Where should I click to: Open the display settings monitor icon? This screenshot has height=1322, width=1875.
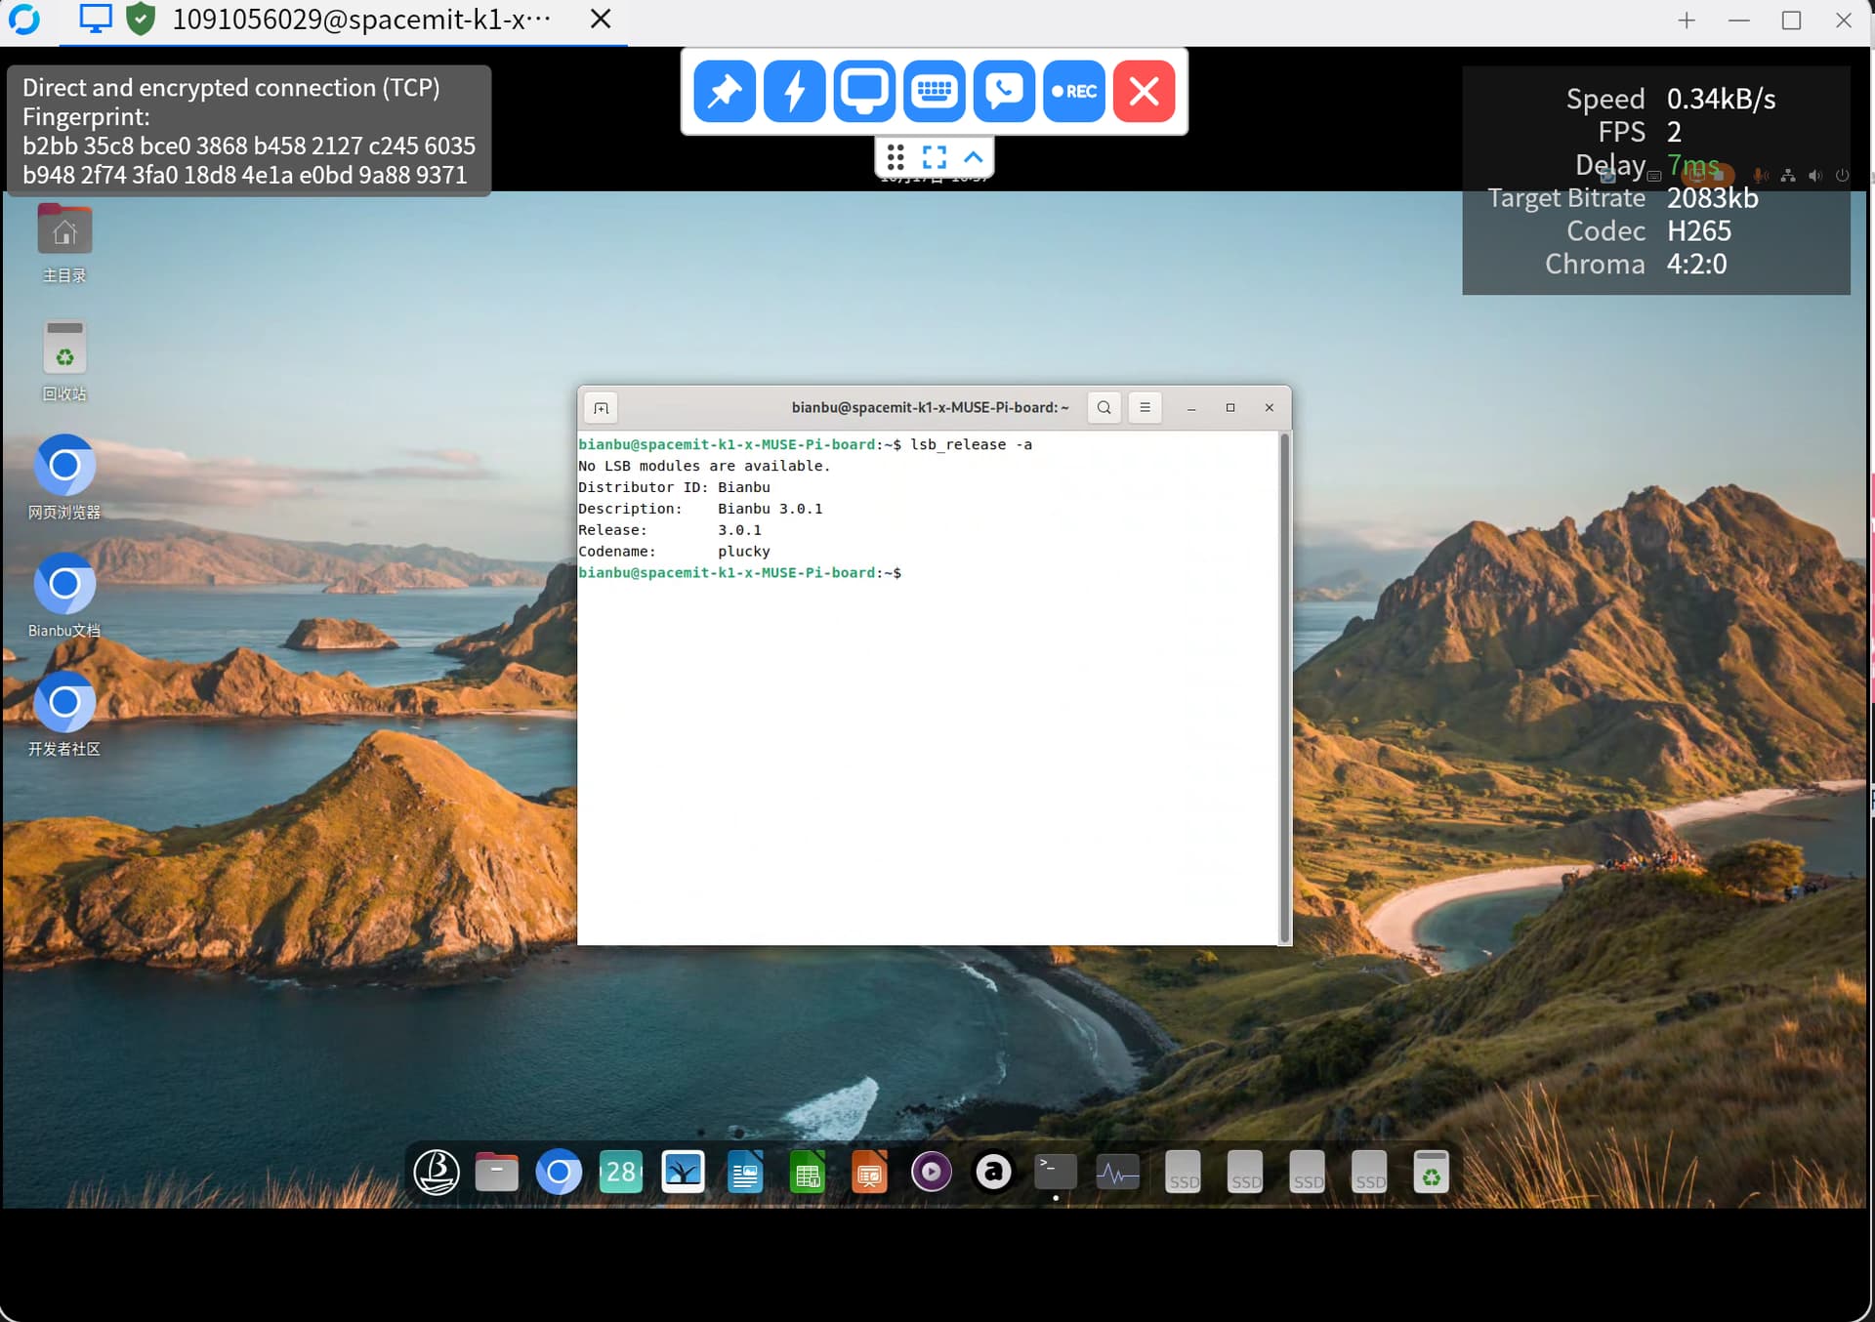point(864,92)
